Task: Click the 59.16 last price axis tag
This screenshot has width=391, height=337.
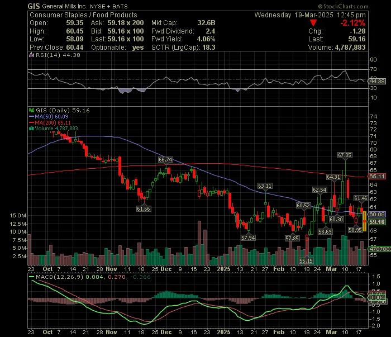Action: (377, 222)
